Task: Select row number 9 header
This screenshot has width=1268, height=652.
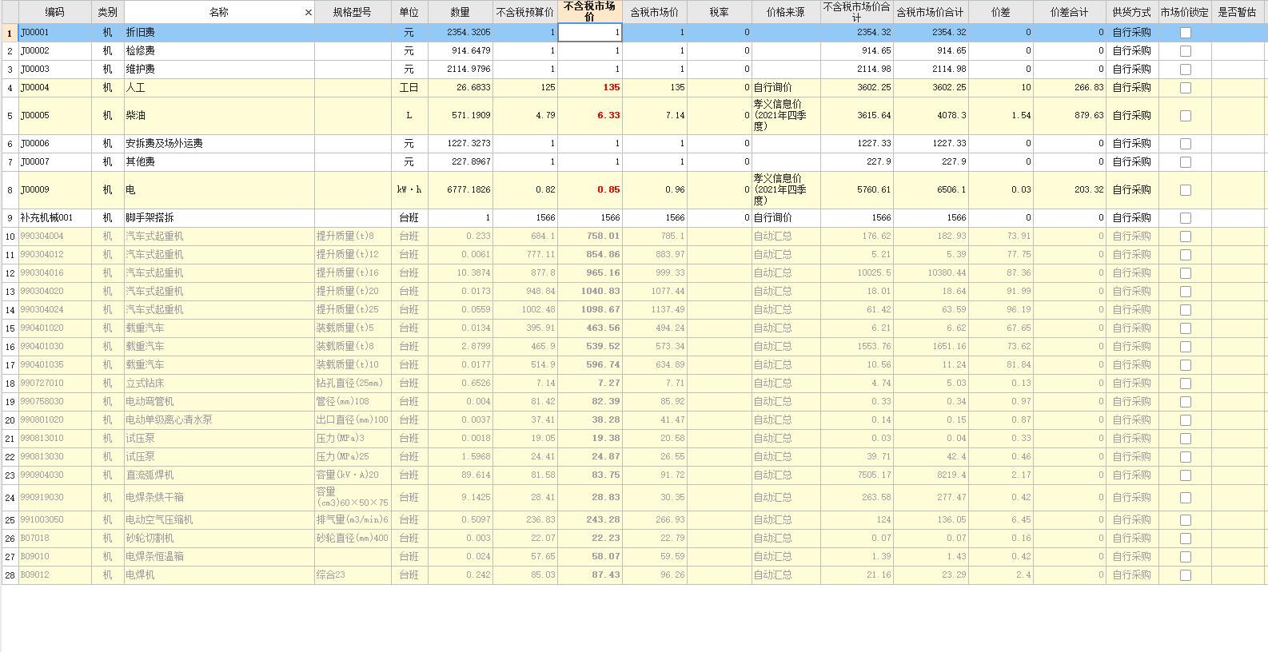Action: click(x=10, y=218)
